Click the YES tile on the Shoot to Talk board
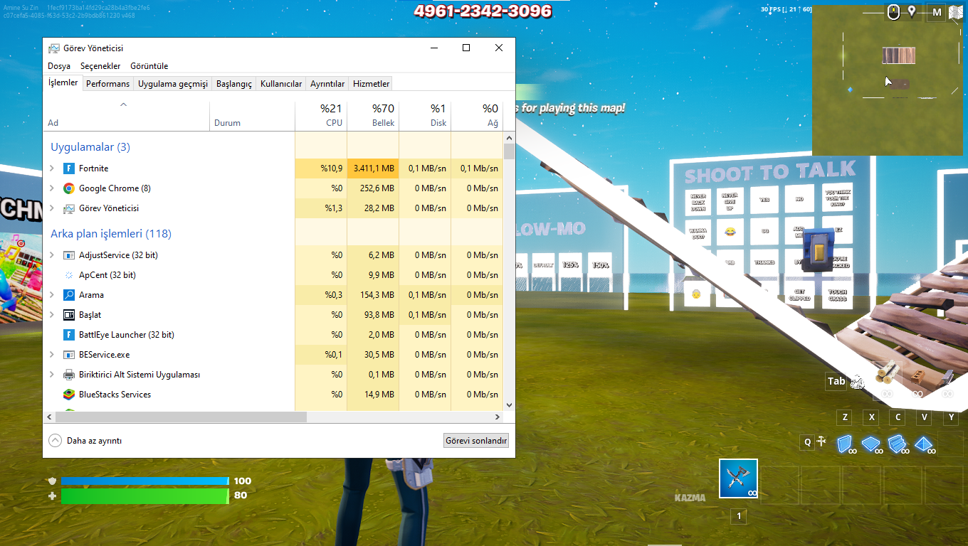The height and width of the screenshot is (546, 968). click(x=764, y=200)
